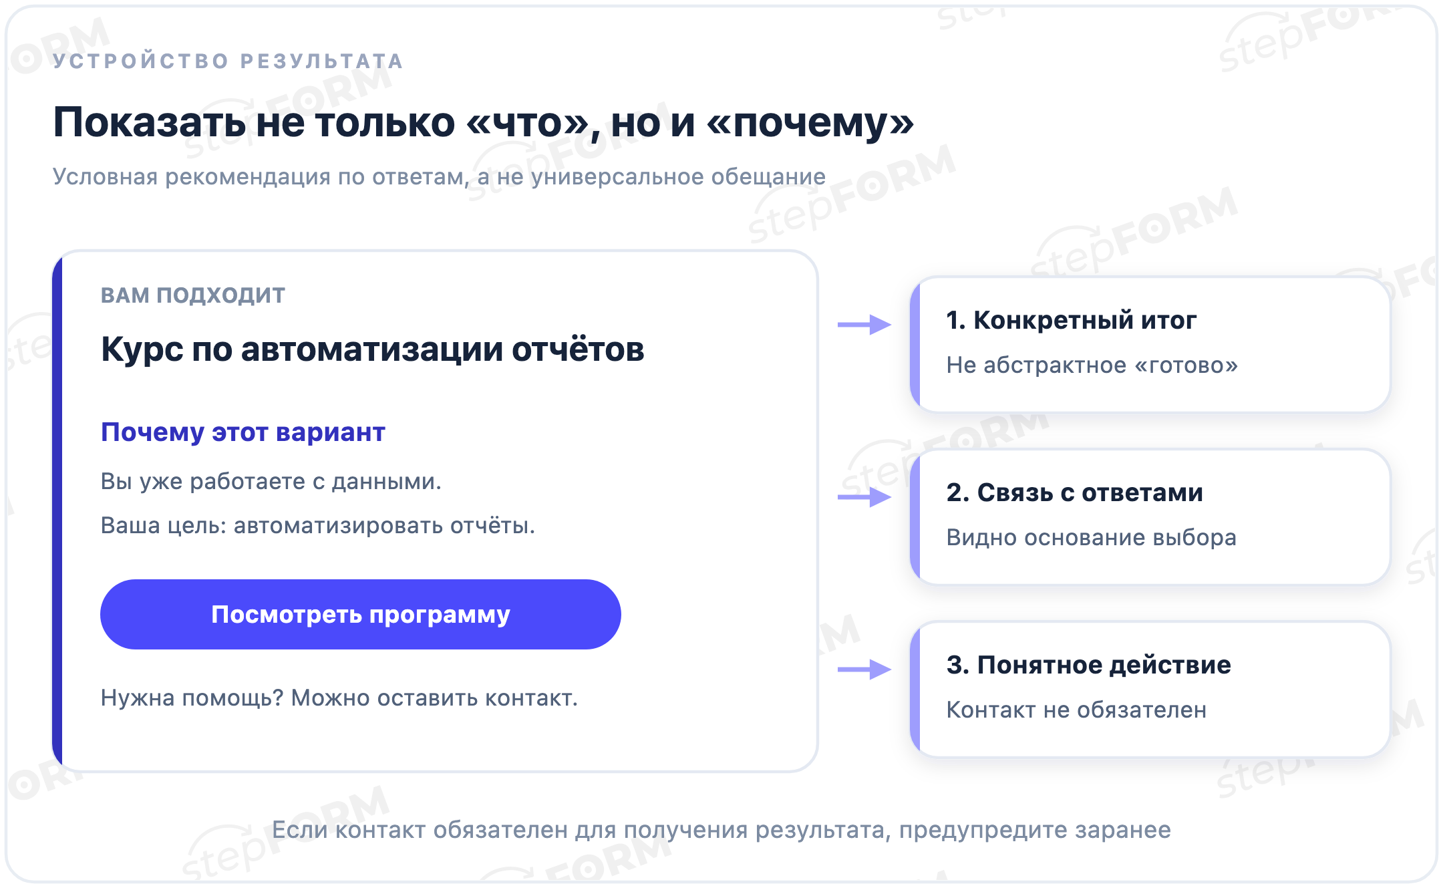Click the text «Видно основание выбора»
Image resolution: width=1443 pixels, height=888 pixels.
coord(1092,537)
